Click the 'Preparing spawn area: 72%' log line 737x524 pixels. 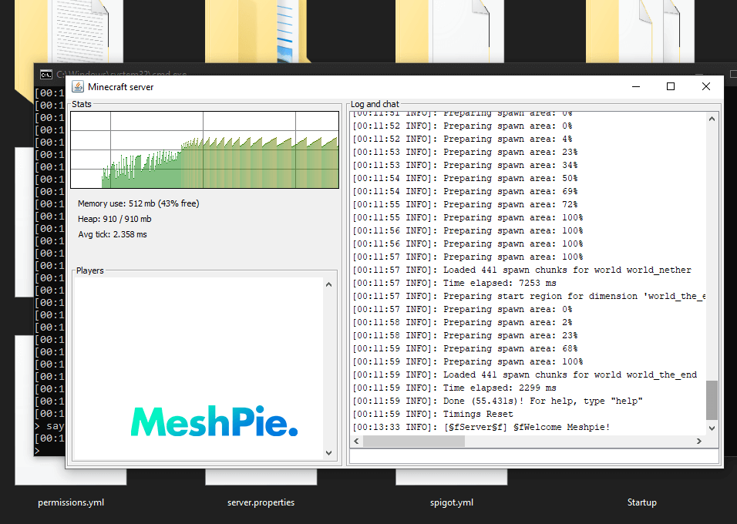(465, 205)
